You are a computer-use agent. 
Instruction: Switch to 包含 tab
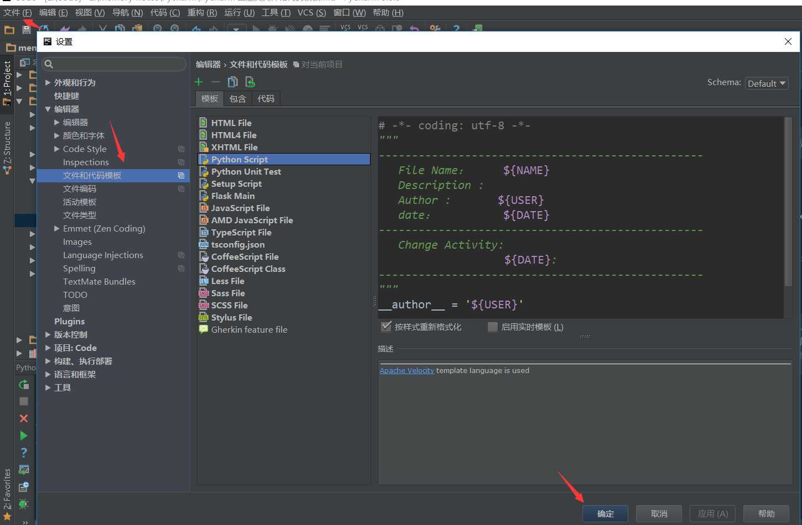[x=238, y=98]
